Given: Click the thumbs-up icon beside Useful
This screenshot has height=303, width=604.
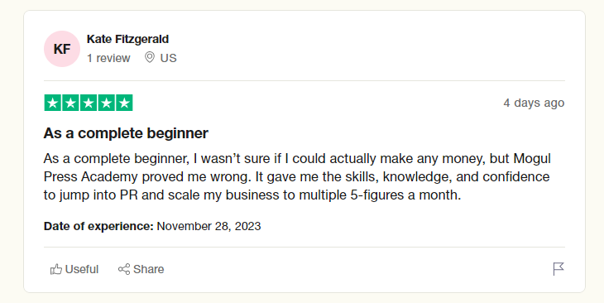Looking at the screenshot, I should (x=56, y=269).
